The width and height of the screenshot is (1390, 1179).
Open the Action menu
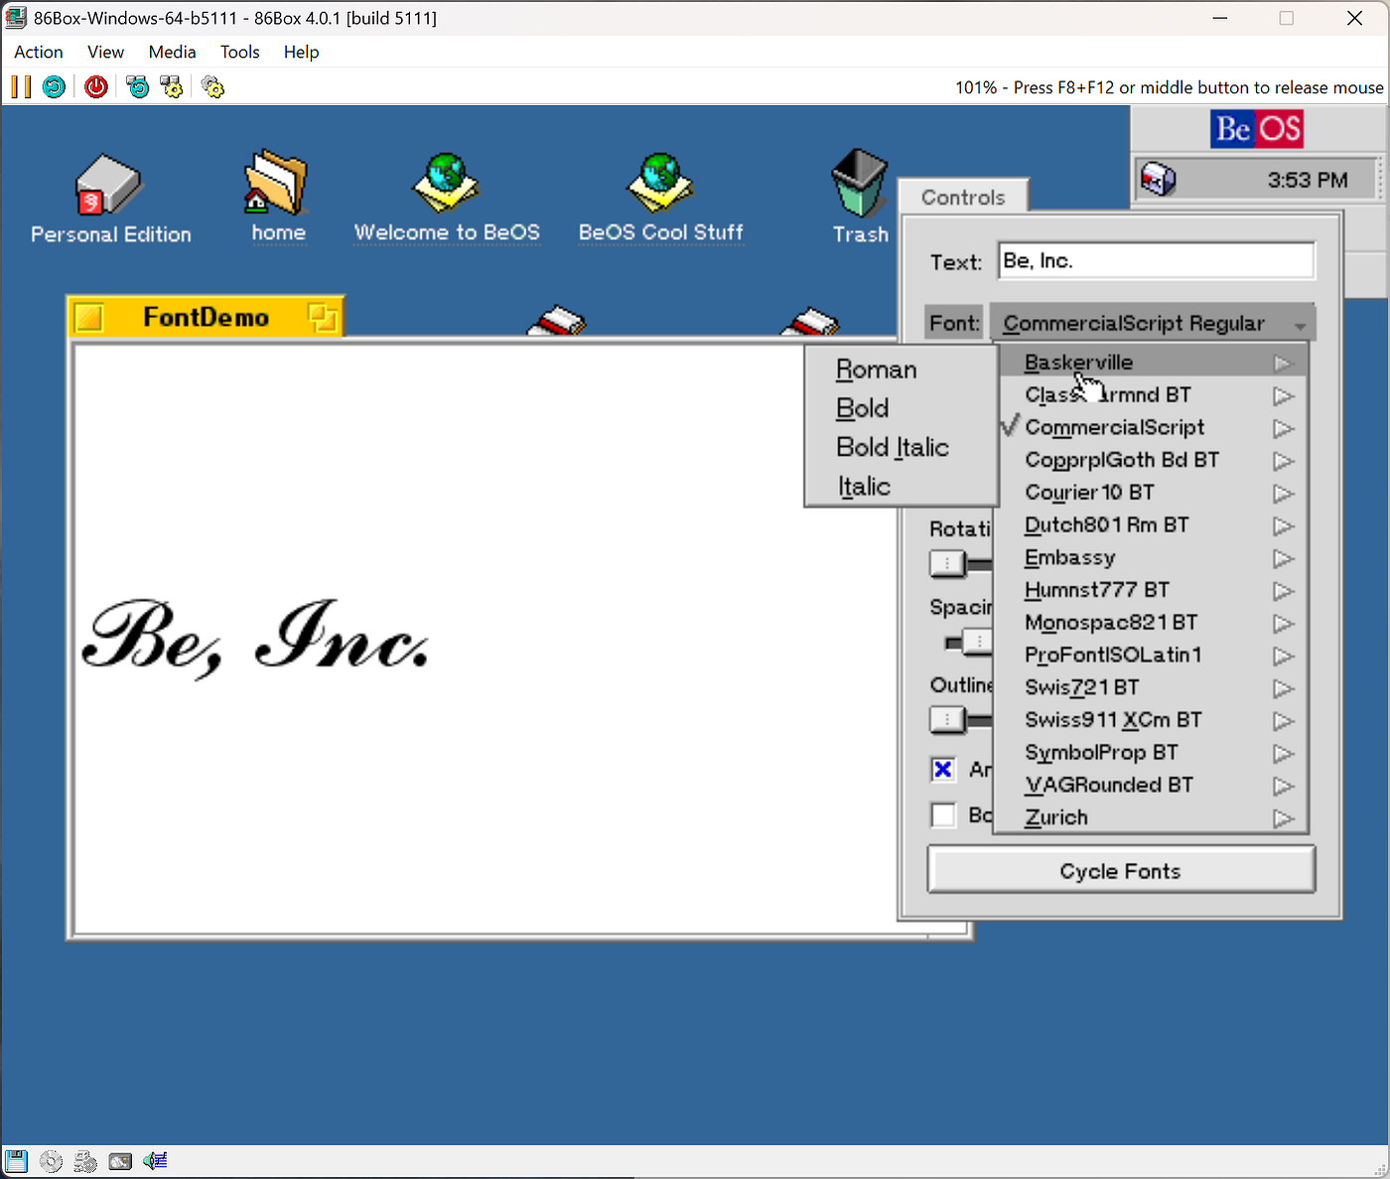pyautogui.click(x=39, y=52)
